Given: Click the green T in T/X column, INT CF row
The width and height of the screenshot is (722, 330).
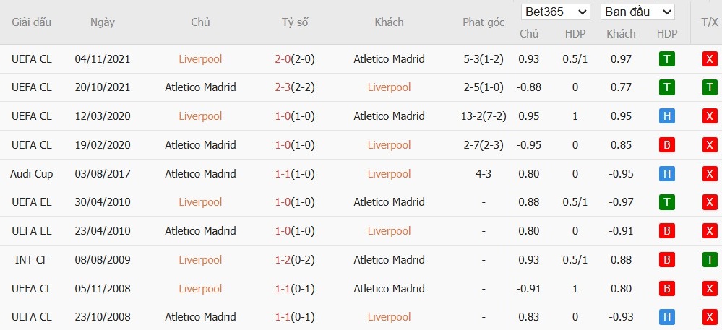Looking at the screenshot, I should pos(710,260).
